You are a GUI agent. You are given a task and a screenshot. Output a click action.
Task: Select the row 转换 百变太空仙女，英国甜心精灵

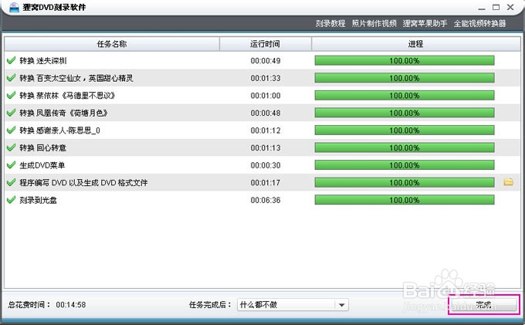[x=262, y=78]
